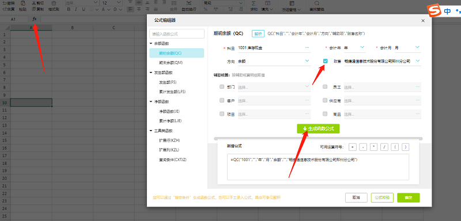Check the 部门 auxiliary checkbox
This screenshot has height=221, width=461.
222,87
